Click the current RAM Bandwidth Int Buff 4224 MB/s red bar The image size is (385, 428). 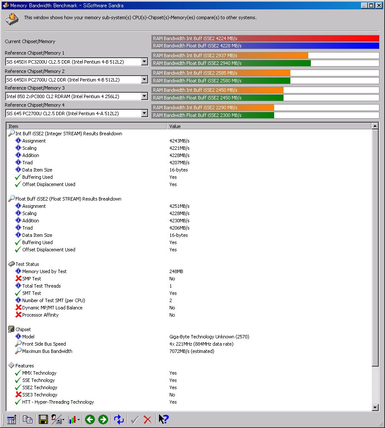(x=265, y=38)
